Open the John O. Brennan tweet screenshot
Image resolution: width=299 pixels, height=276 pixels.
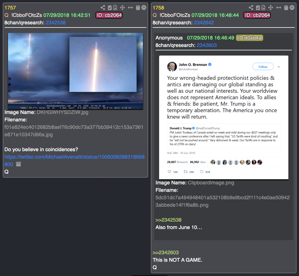pos(224,117)
